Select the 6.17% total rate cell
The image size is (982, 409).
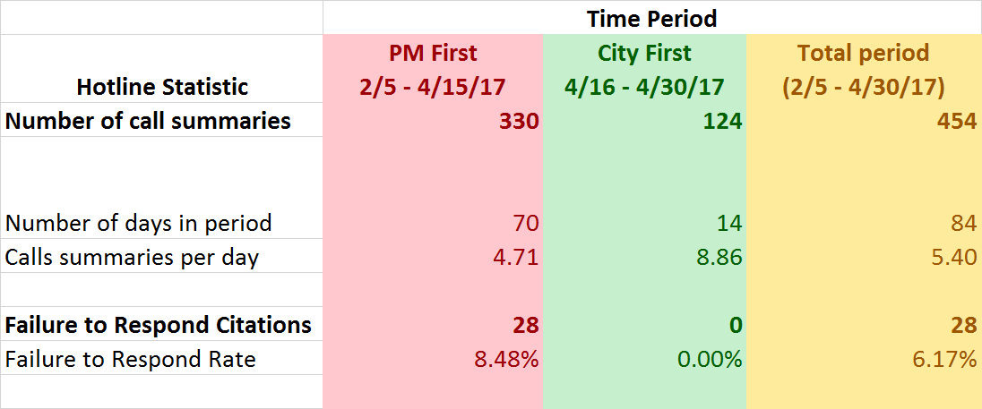pos(945,360)
